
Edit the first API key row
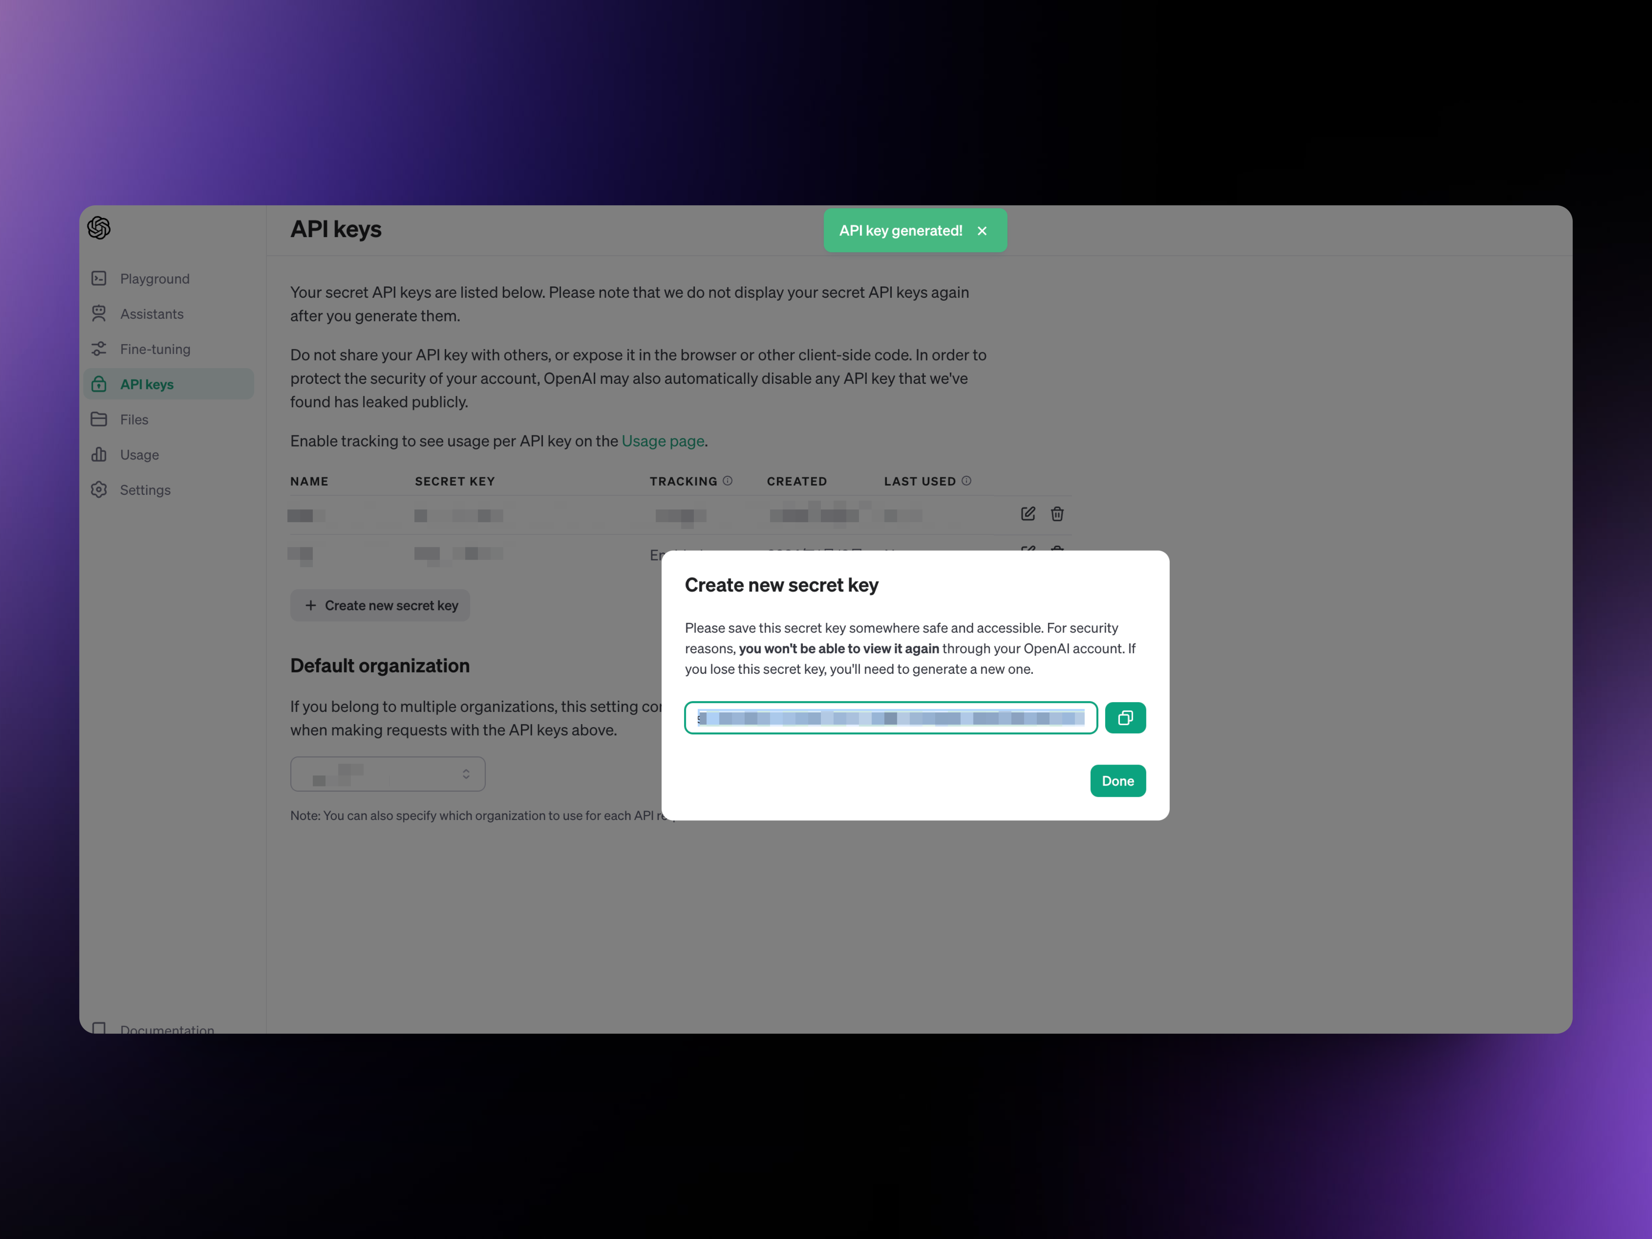(1028, 514)
